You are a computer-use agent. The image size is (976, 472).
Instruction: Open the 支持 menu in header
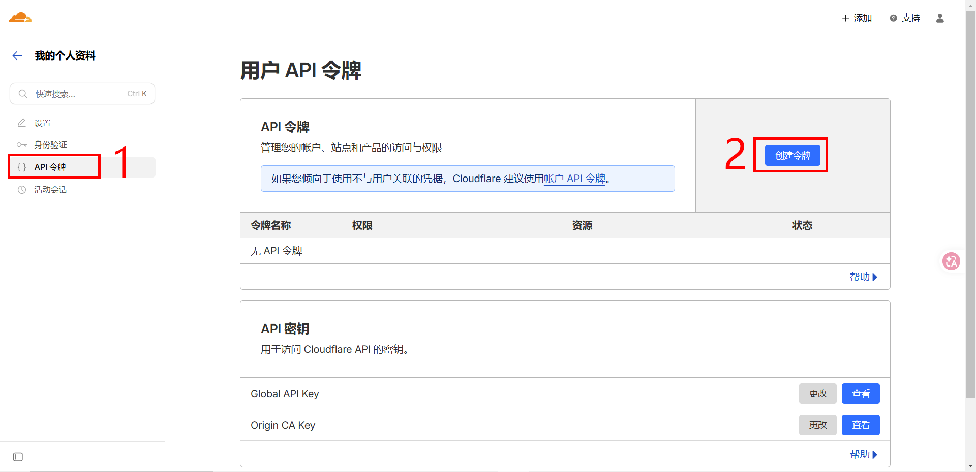pos(905,18)
